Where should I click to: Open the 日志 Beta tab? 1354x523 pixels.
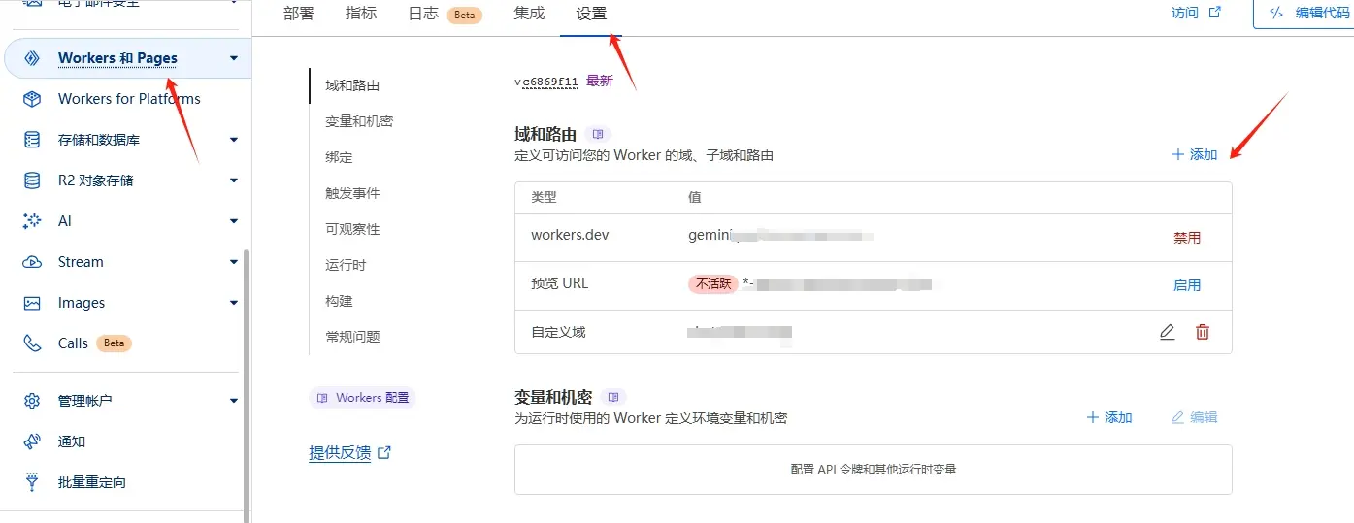(x=445, y=15)
